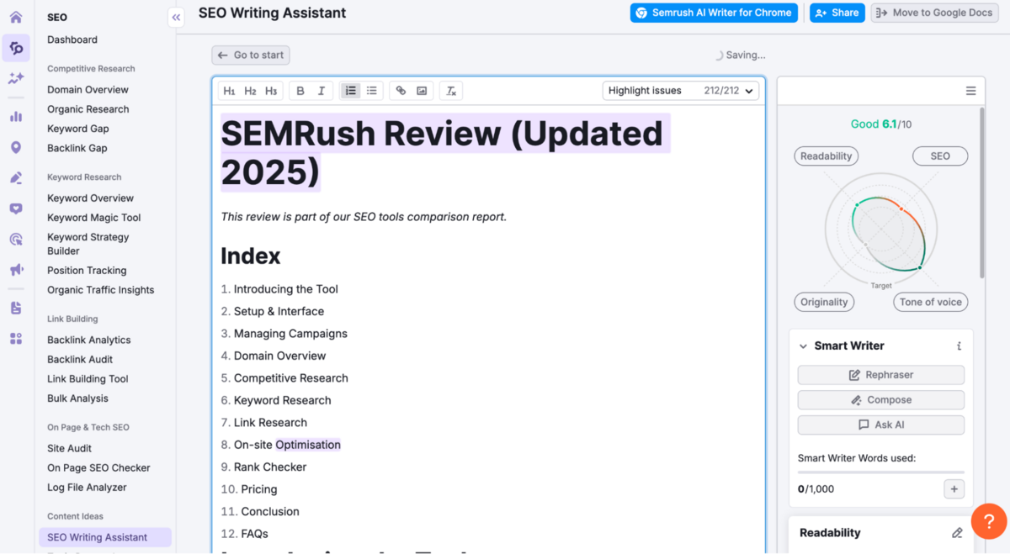Open the Reports document rail icon
Viewport: 1010px width, 554px height.
[15, 308]
